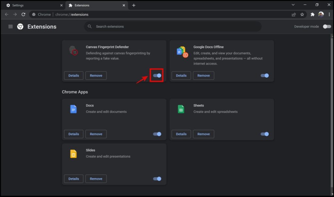Viewport: 334px width, 197px height.
Task: Click the Sheets app icon
Action: (x=181, y=109)
